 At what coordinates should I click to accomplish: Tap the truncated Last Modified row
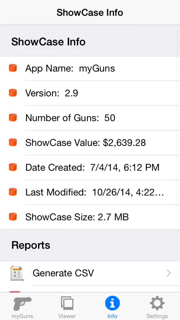pyautogui.click(x=90, y=192)
